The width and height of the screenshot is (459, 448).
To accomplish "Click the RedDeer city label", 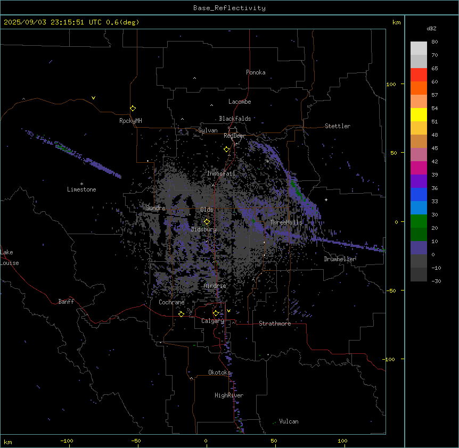I will pos(234,136).
